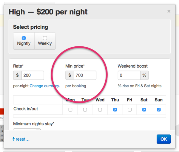Click the percent symbol on Weekend boost
The image size is (179, 152).
coord(144,75)
